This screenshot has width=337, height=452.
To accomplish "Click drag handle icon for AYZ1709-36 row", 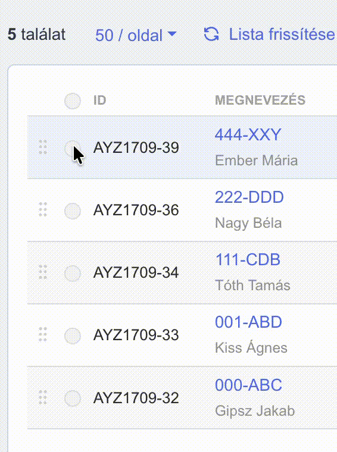I will pos(43,209).
